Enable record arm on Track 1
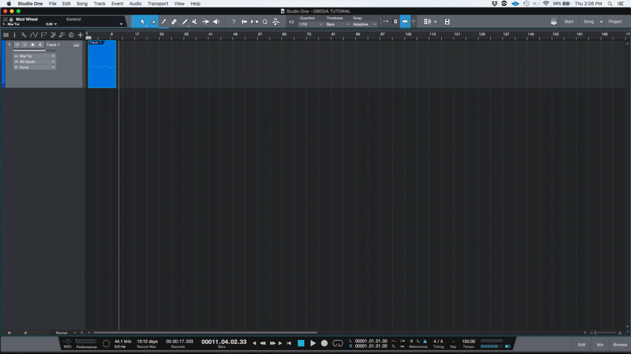 point(32,45)
